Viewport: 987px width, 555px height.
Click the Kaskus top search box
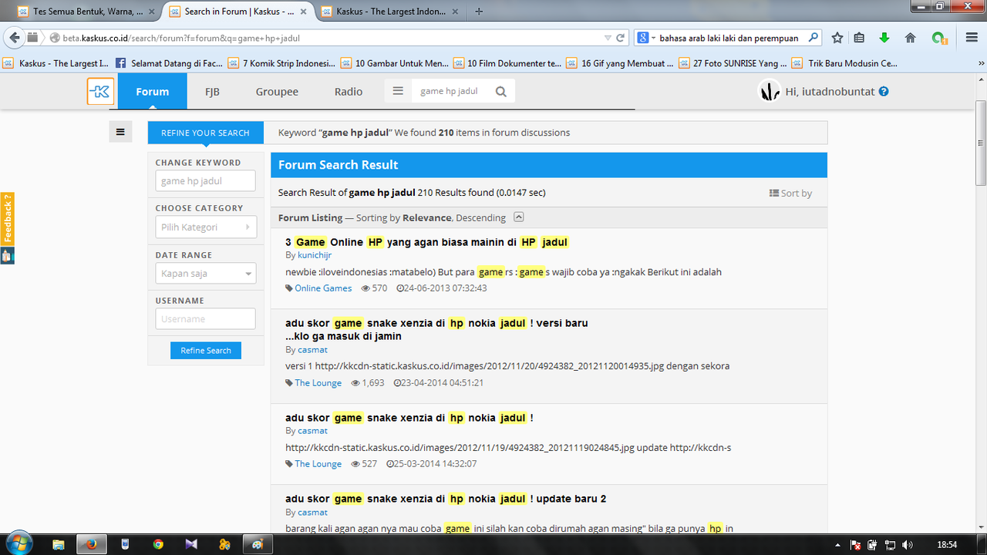452,91
